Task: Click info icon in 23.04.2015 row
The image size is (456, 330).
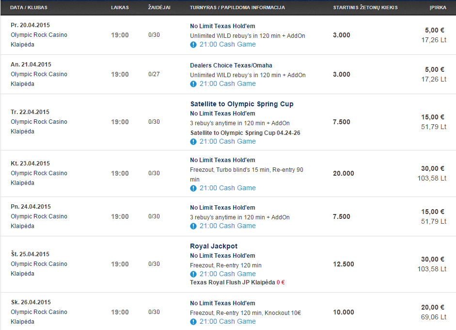Action: point(193,188)
